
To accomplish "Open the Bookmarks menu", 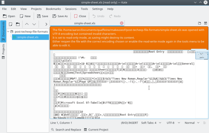I will tap(53, 9).
